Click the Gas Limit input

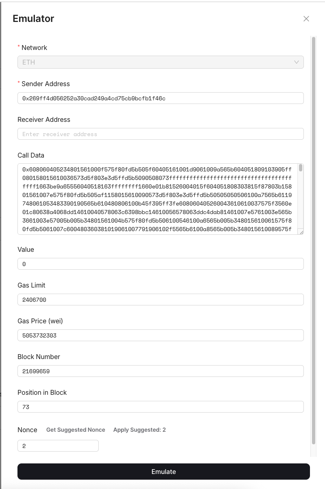160,300
